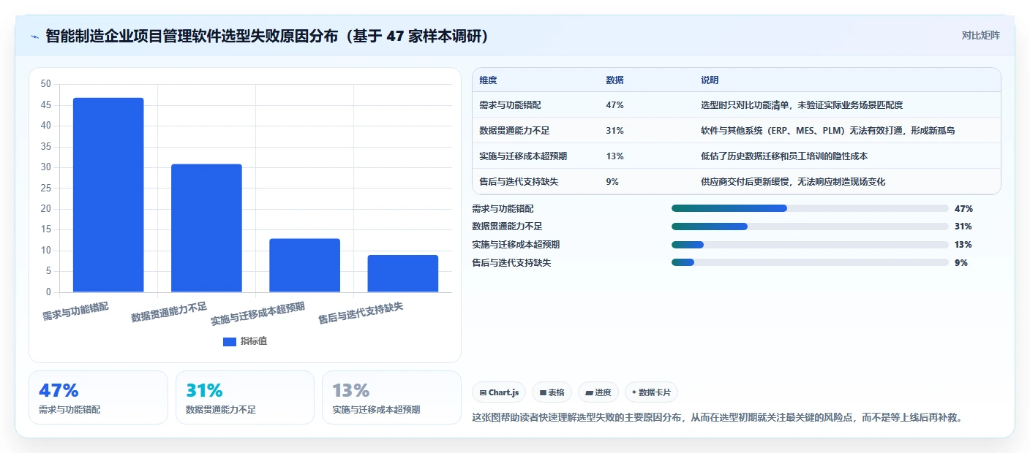This screenshot has height=453, width=1030.
Task: Open the 47% 需求与功能错配 stat card
Action: tap(98, 397)
